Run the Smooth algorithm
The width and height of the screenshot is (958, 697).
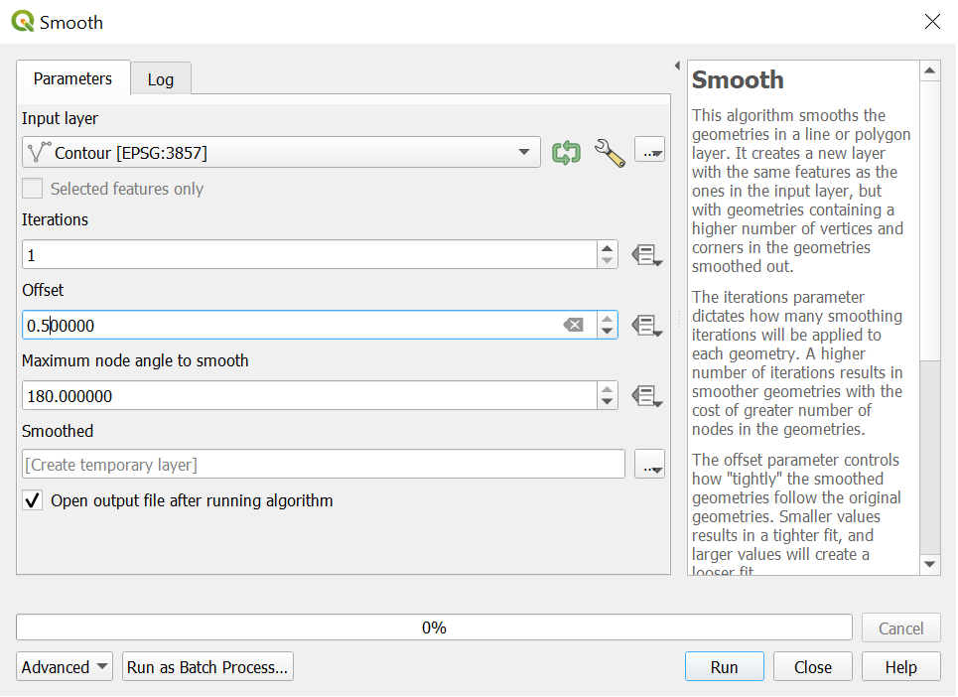pos(724,667)
